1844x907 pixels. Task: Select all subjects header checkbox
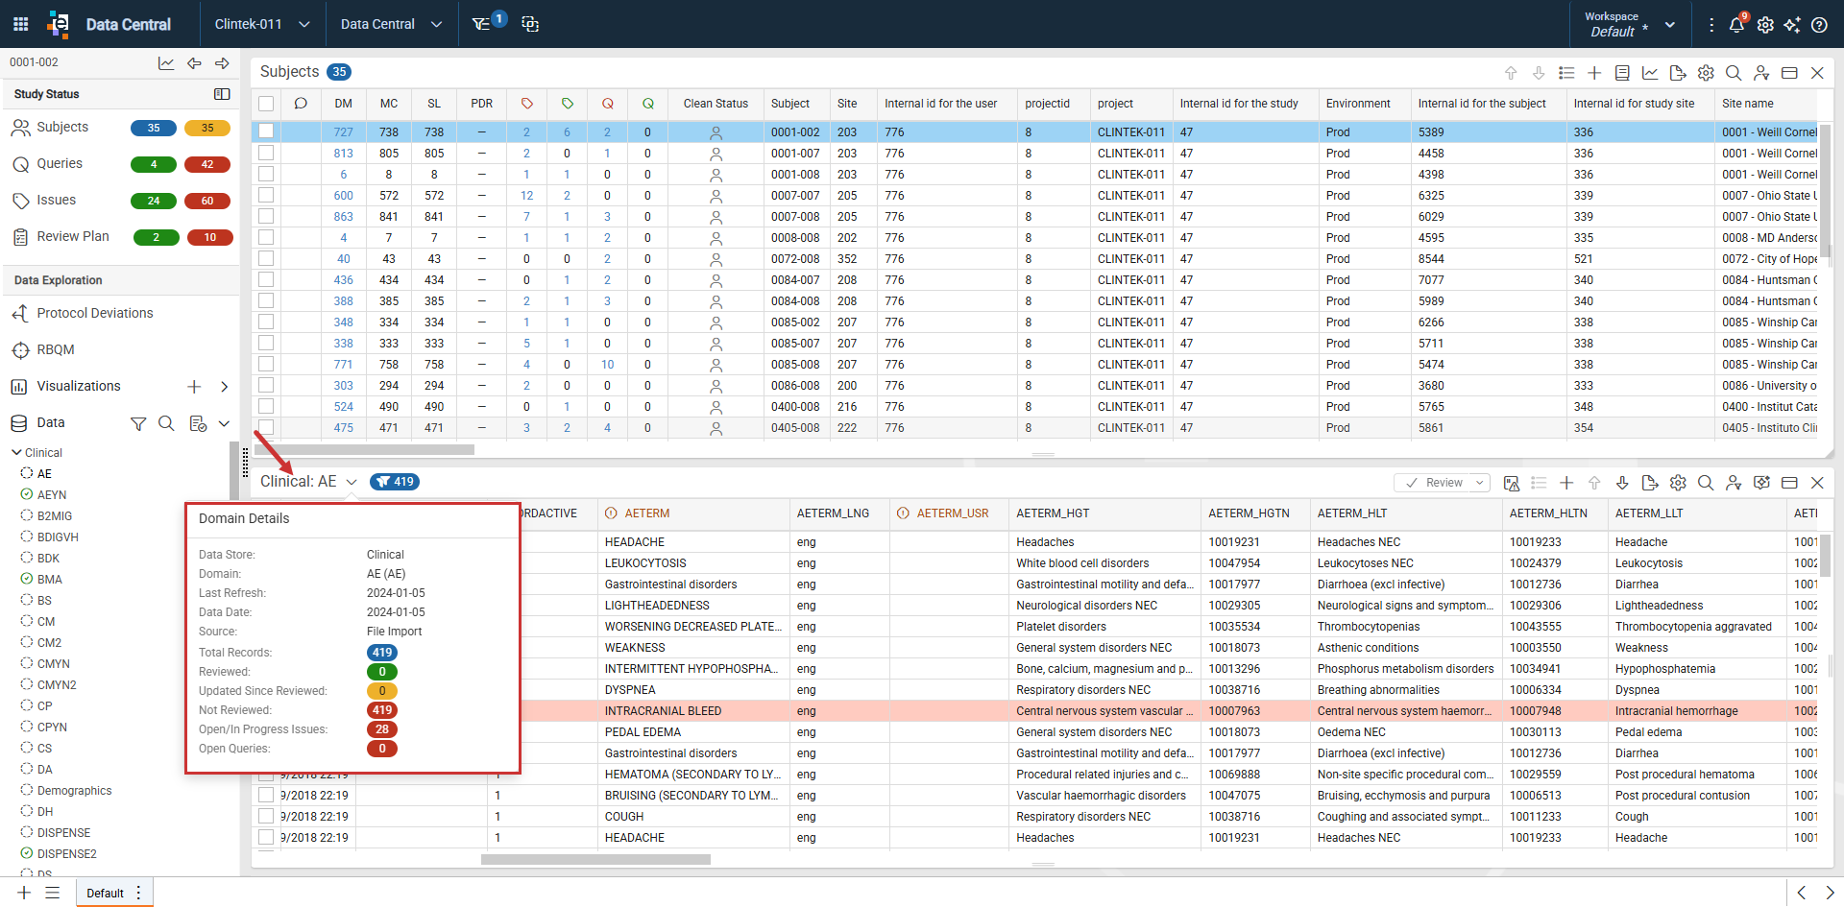pyautogui.click(x=266, y=104)
